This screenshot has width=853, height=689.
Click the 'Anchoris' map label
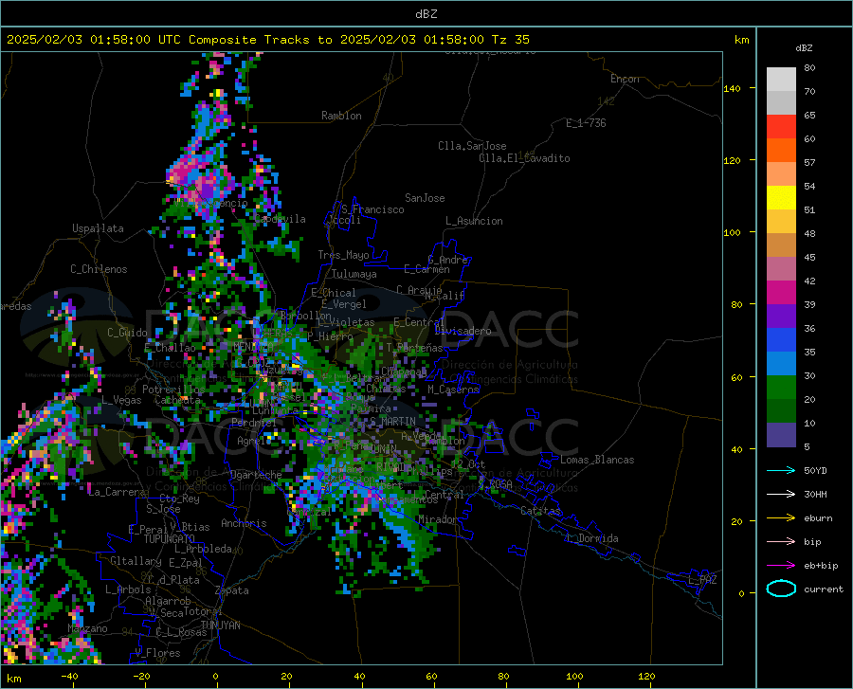(x=244, y=523)
